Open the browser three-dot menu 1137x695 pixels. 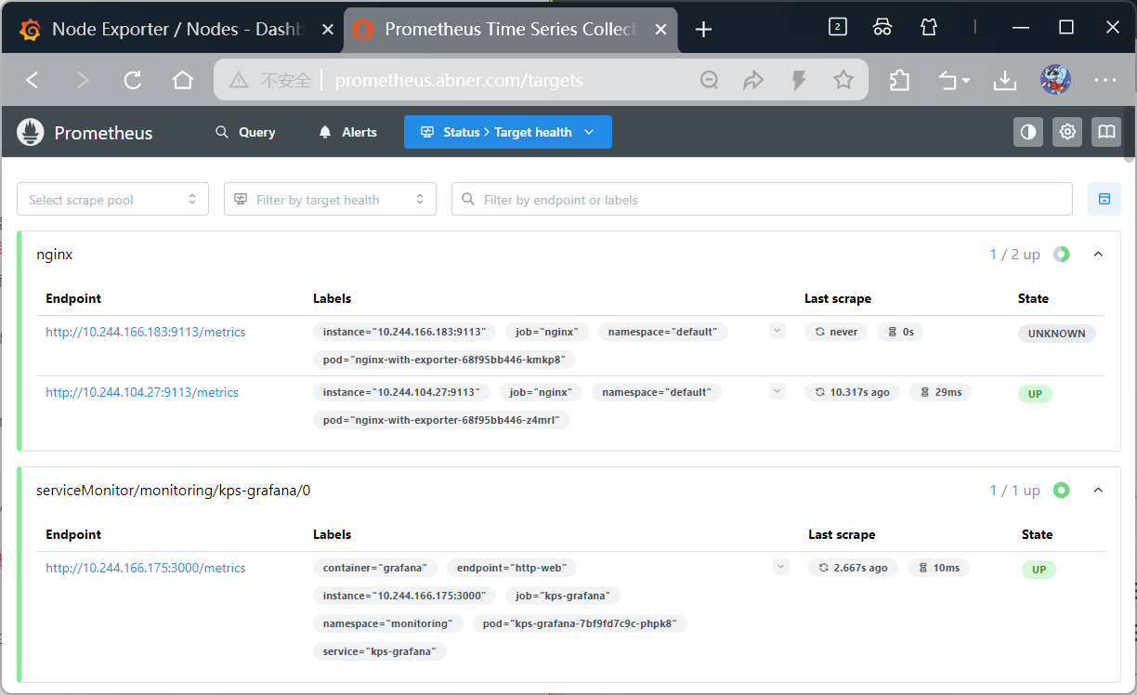(1105, 81)
